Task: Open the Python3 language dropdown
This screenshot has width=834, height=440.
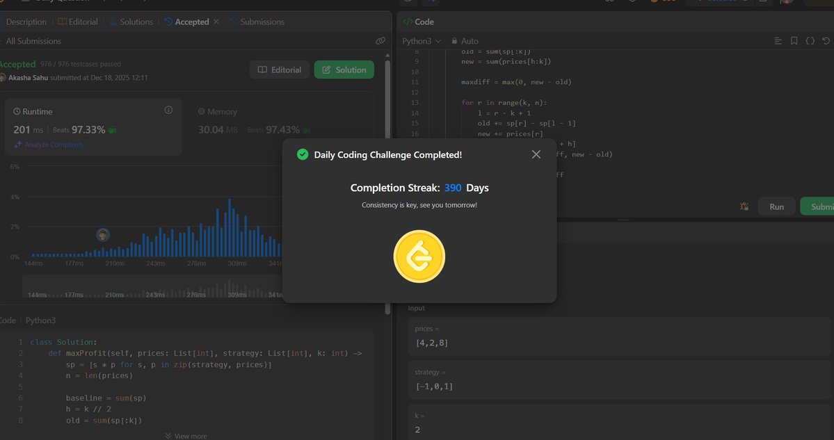Action: click(422, 41)
